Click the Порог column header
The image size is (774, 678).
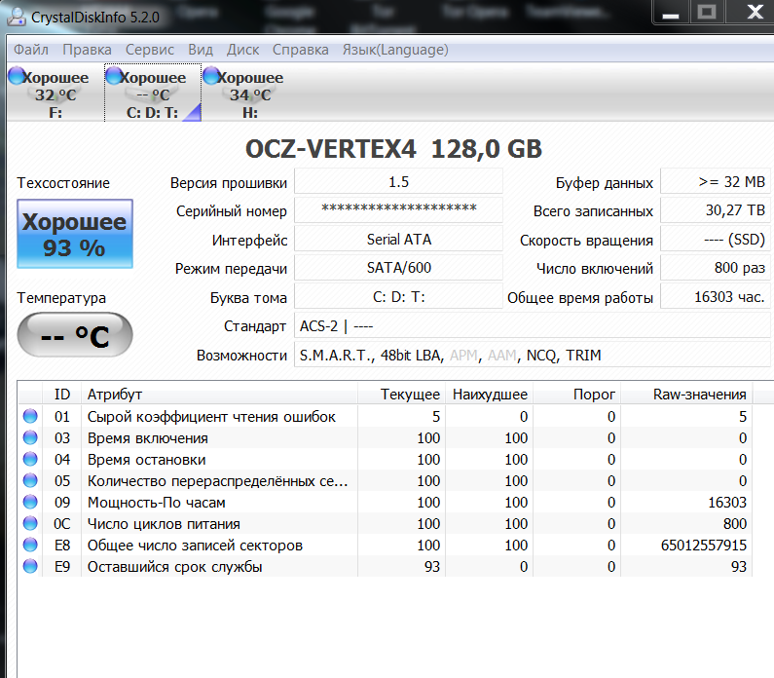[576, 395]
